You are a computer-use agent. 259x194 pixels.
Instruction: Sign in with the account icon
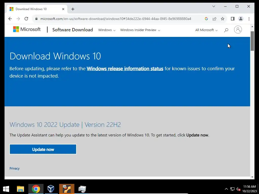tap(238, 30)
